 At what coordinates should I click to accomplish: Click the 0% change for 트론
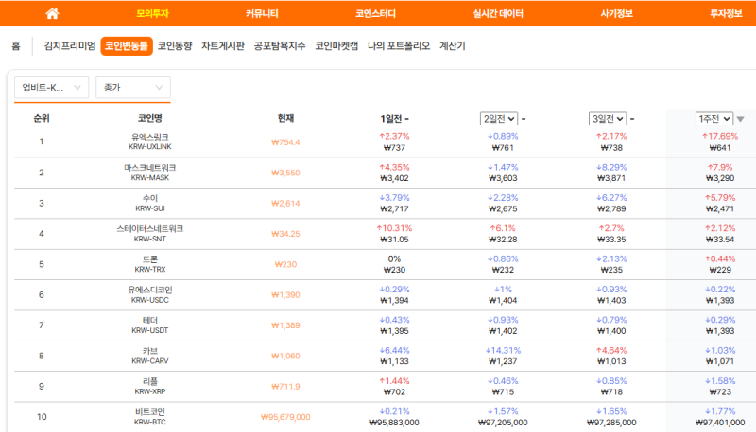(394, 258)
